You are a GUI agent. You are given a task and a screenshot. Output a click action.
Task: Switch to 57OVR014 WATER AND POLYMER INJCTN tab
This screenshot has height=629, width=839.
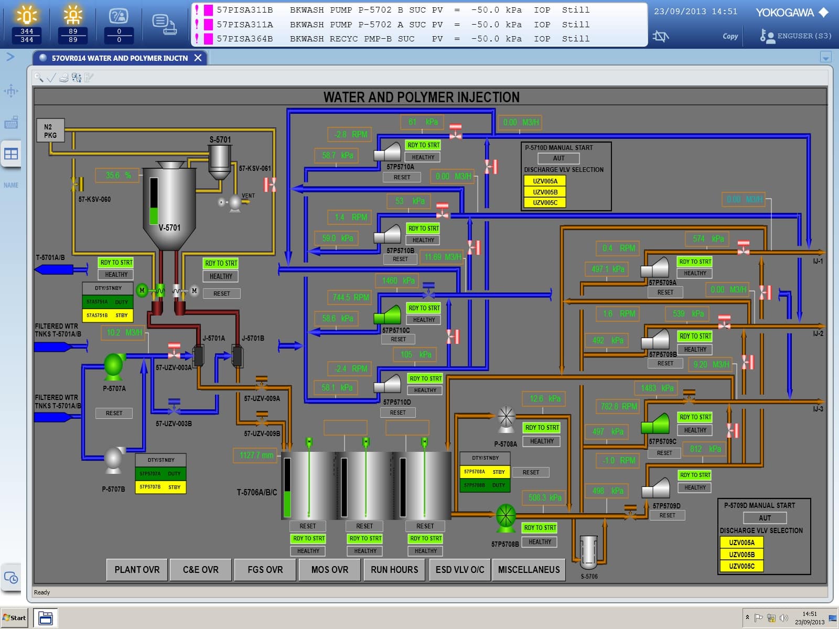(x=120, y=58)
